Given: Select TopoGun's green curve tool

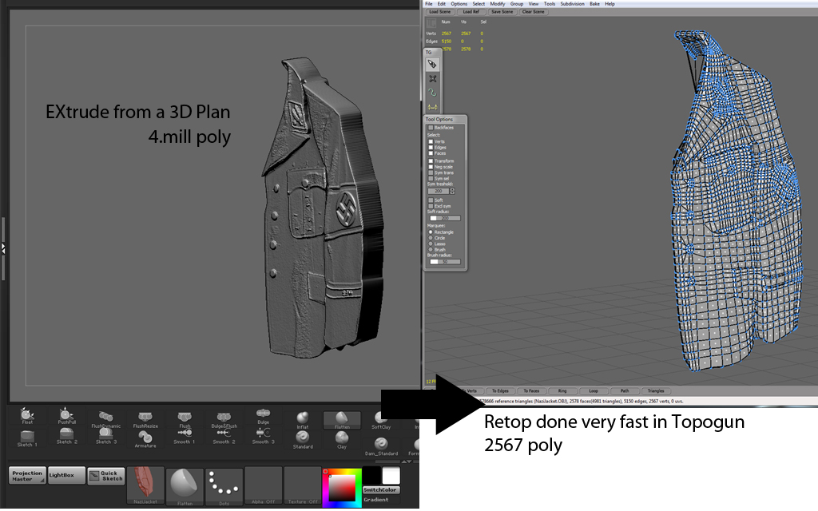Looking at the screenshot, I should point(432,93).
